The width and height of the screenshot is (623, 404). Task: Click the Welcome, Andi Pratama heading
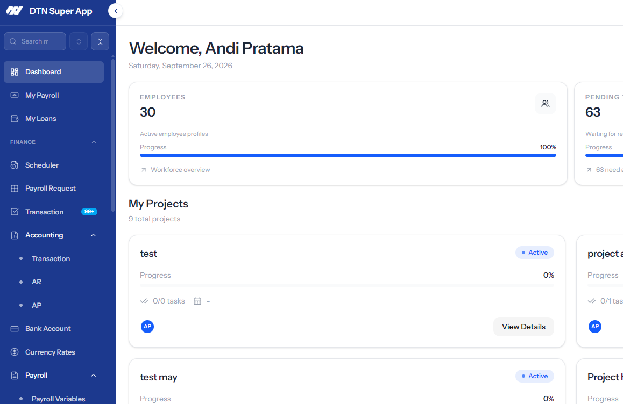pyautogui.click(x=216, y=48)
